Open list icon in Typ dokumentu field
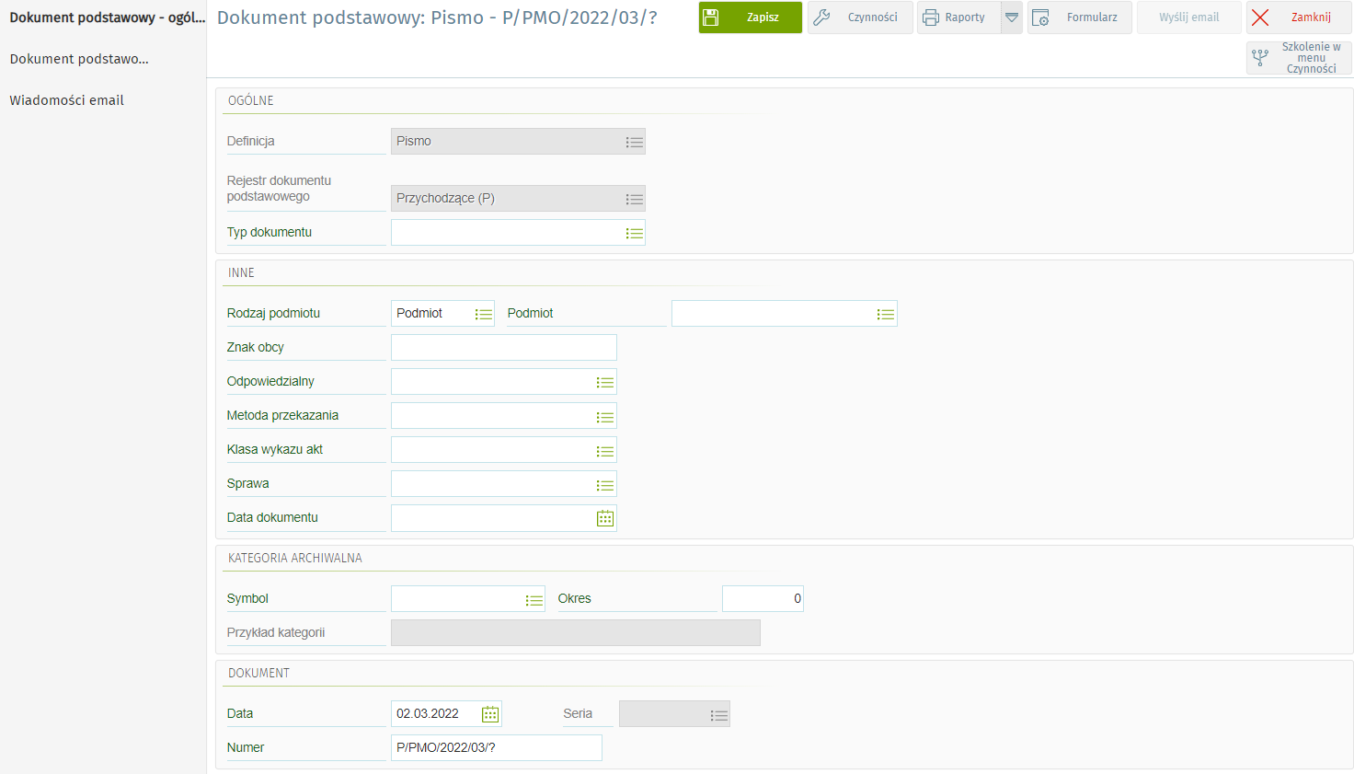This screenshot has width=1354, height=774. pyautogui.click(x=634, y=233)
